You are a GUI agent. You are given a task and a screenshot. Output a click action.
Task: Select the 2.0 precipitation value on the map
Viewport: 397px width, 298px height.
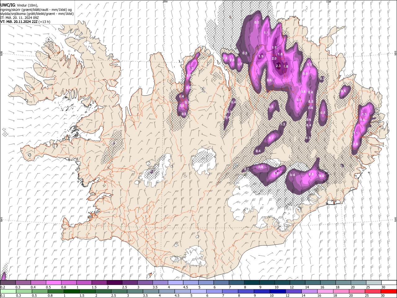click(x=274, y=58)
